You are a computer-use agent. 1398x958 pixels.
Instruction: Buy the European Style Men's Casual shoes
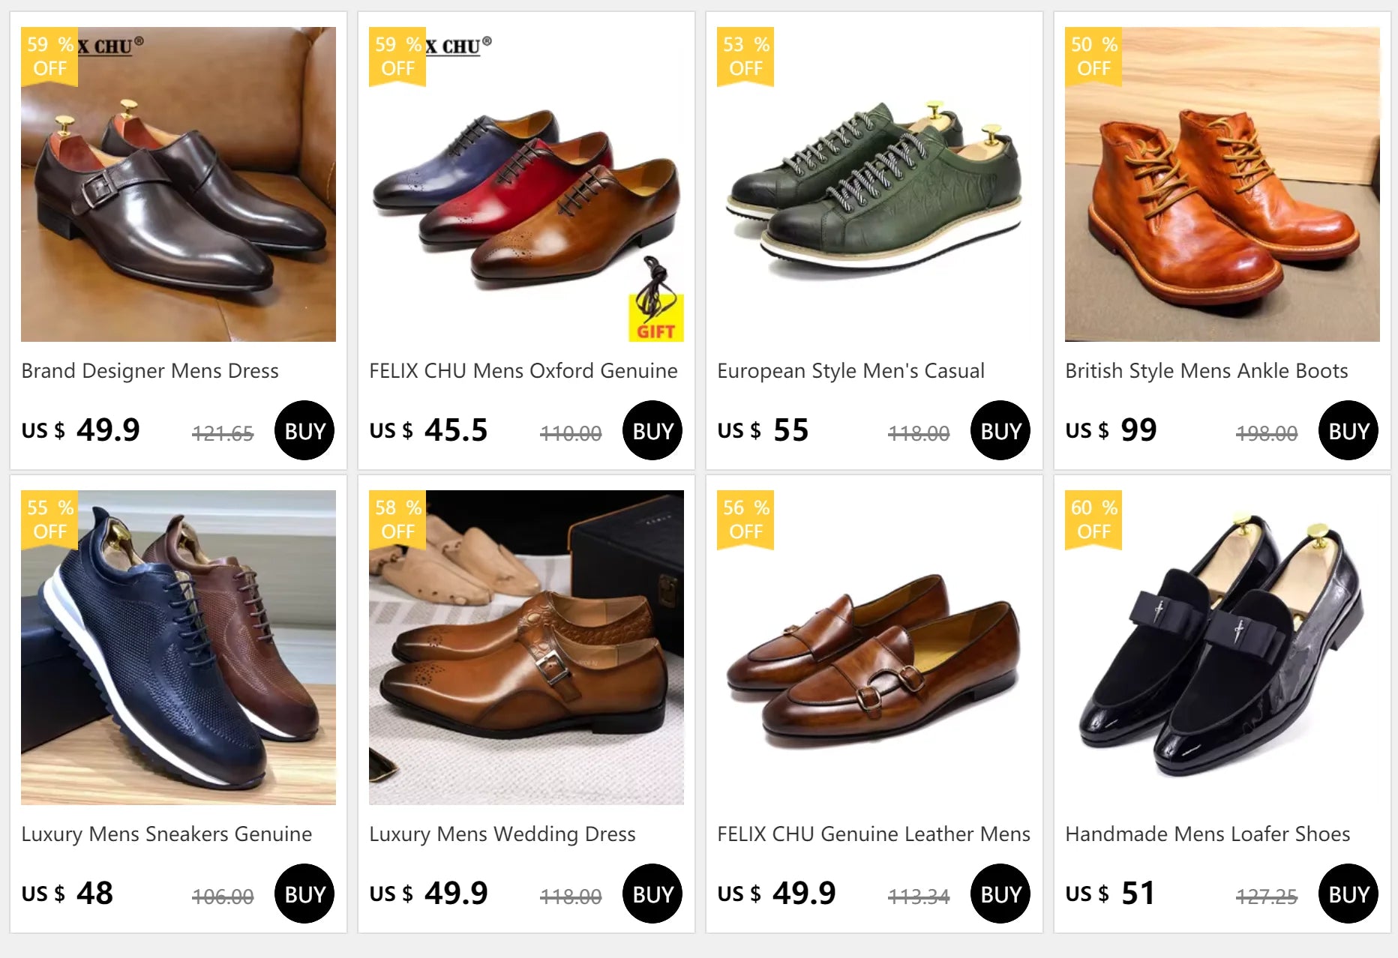click(x=1000, y=430)
